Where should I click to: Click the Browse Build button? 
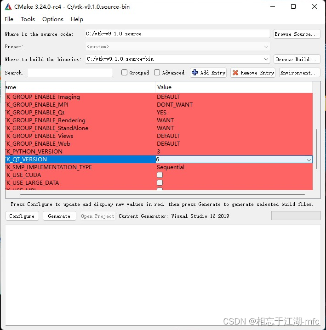coord(297,59)
